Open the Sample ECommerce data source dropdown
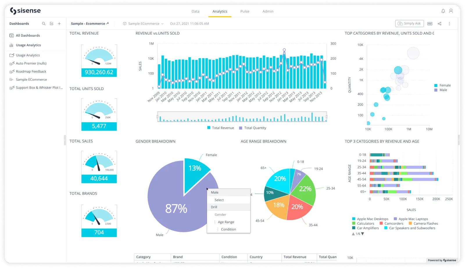The height and width of the screenshot is (268, 465). click(144, 24)
